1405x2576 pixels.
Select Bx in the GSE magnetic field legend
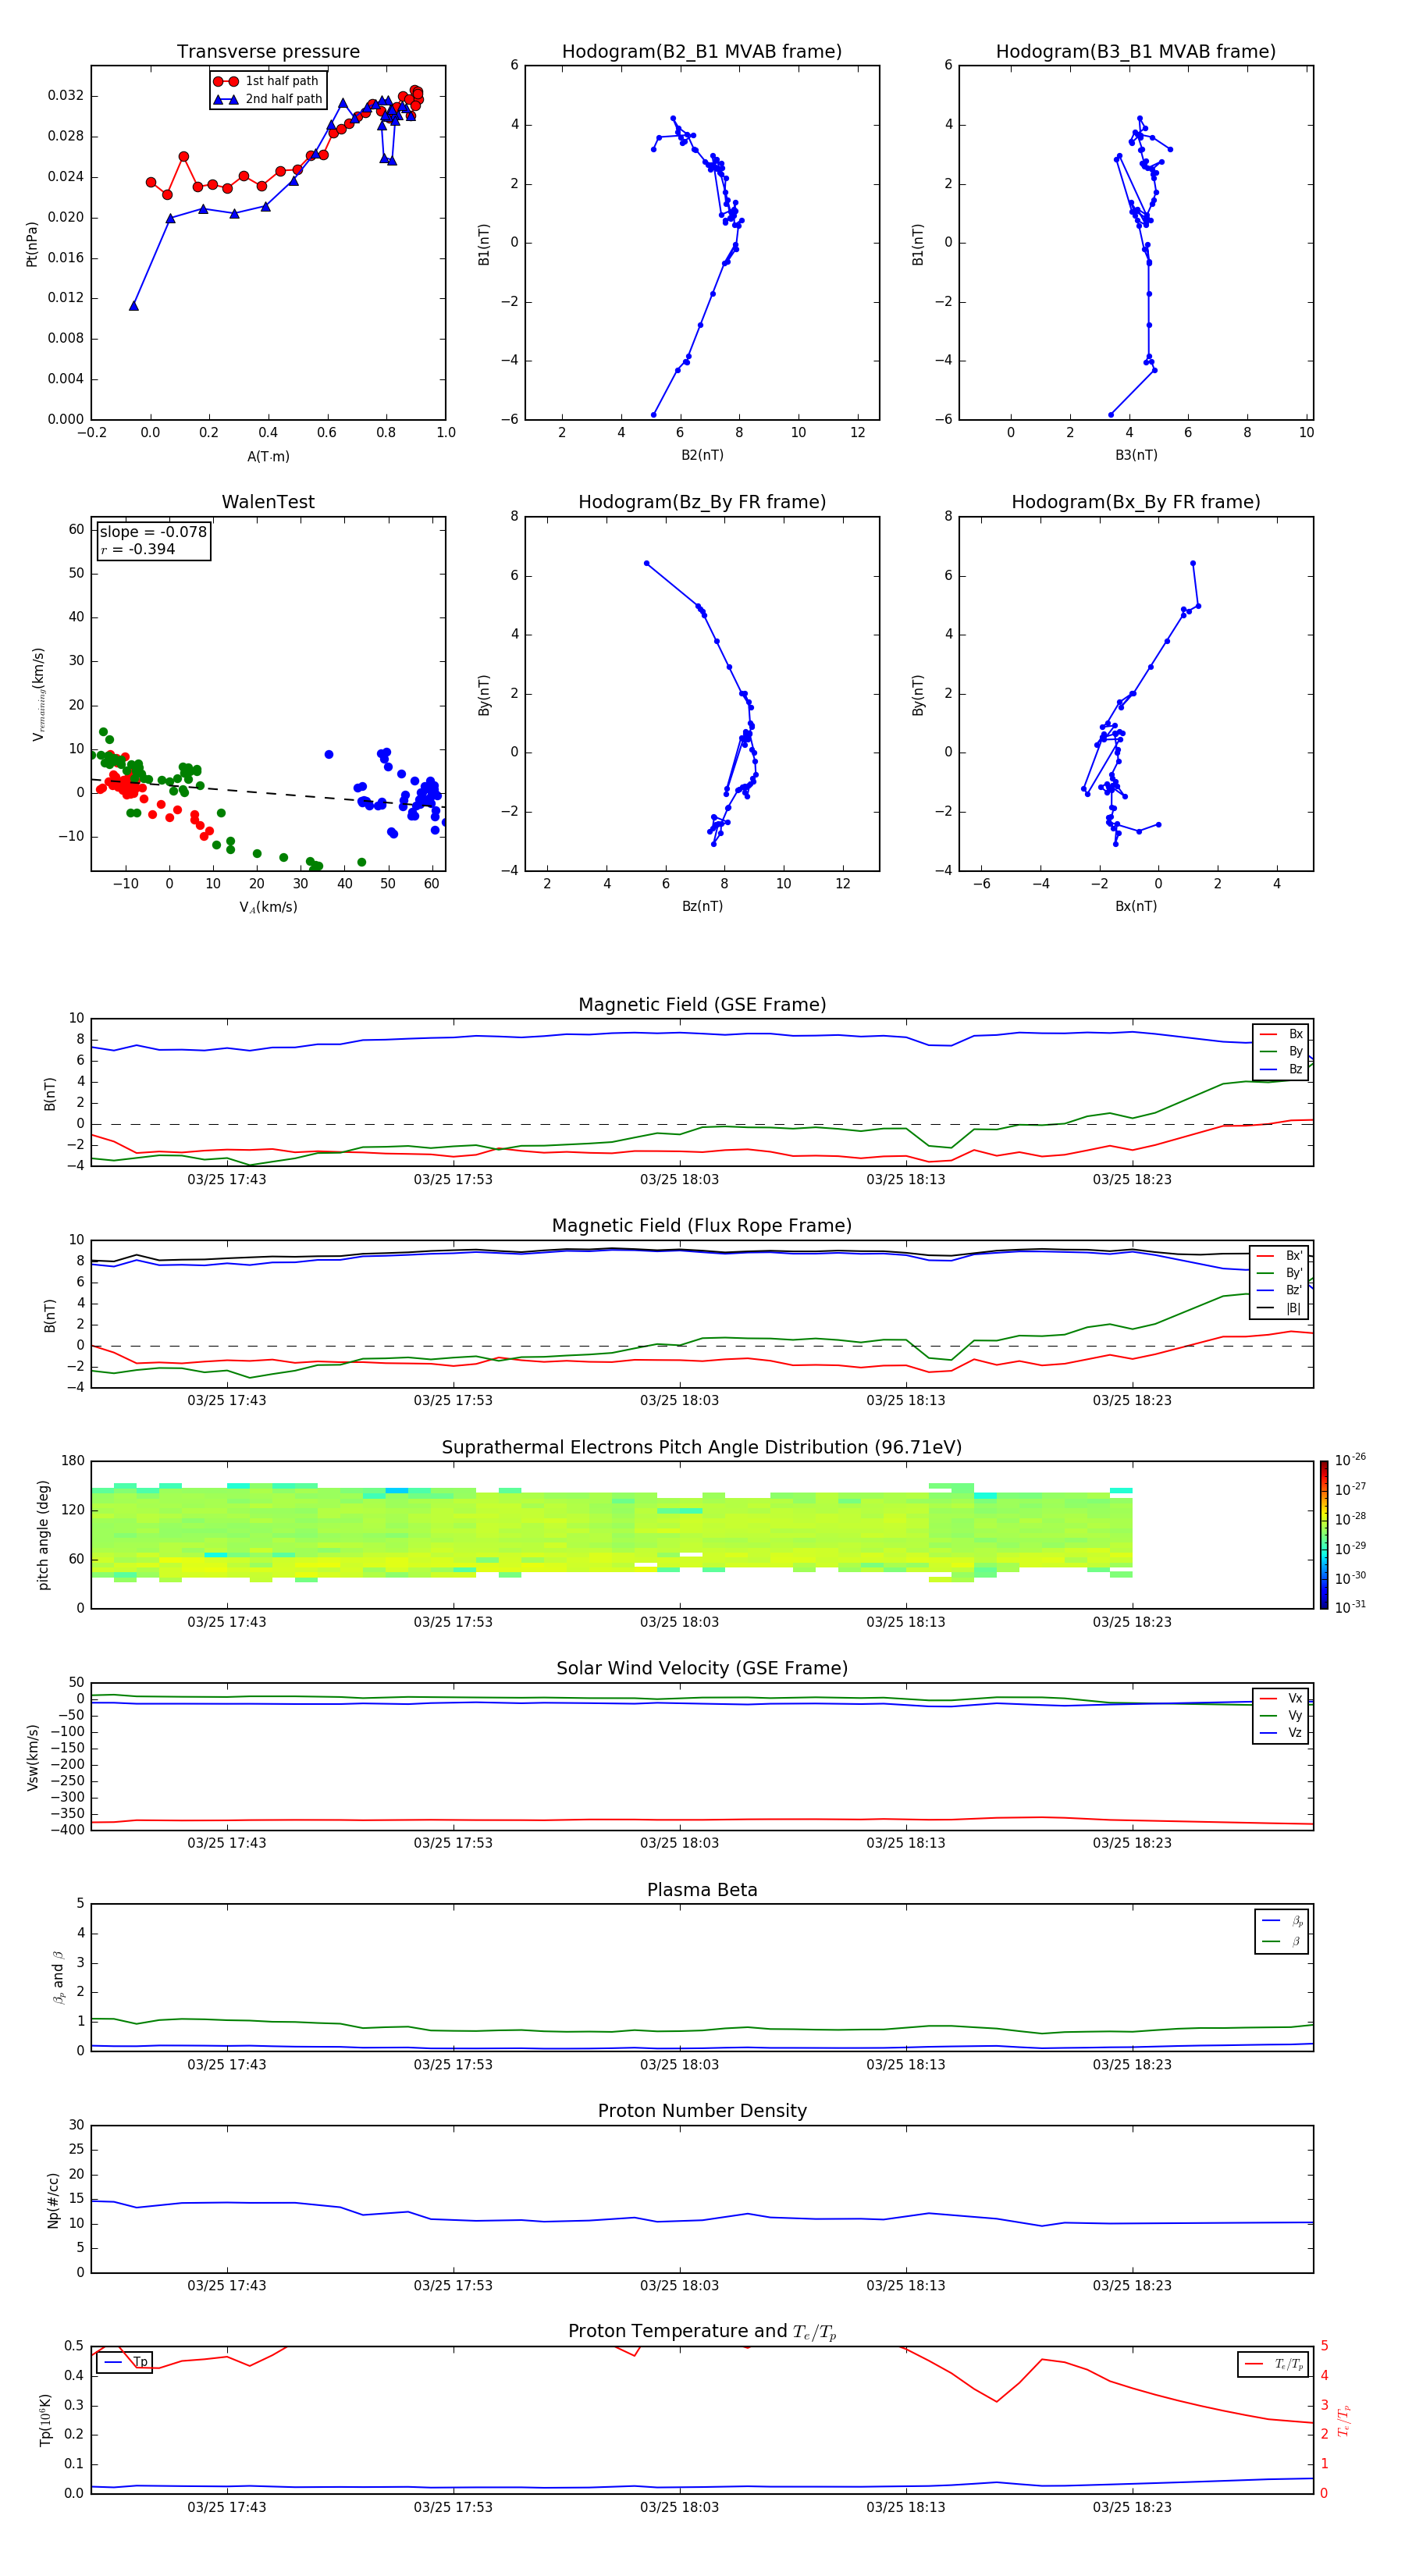click(x=1281, y=1034)
